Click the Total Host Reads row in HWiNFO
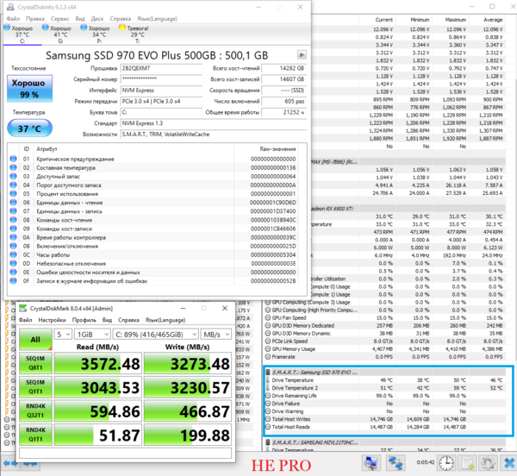The image size is (517, 476). tap(385, 427)
